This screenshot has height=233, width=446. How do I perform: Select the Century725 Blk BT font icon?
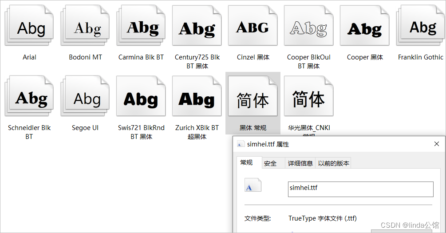coord(197,26)
